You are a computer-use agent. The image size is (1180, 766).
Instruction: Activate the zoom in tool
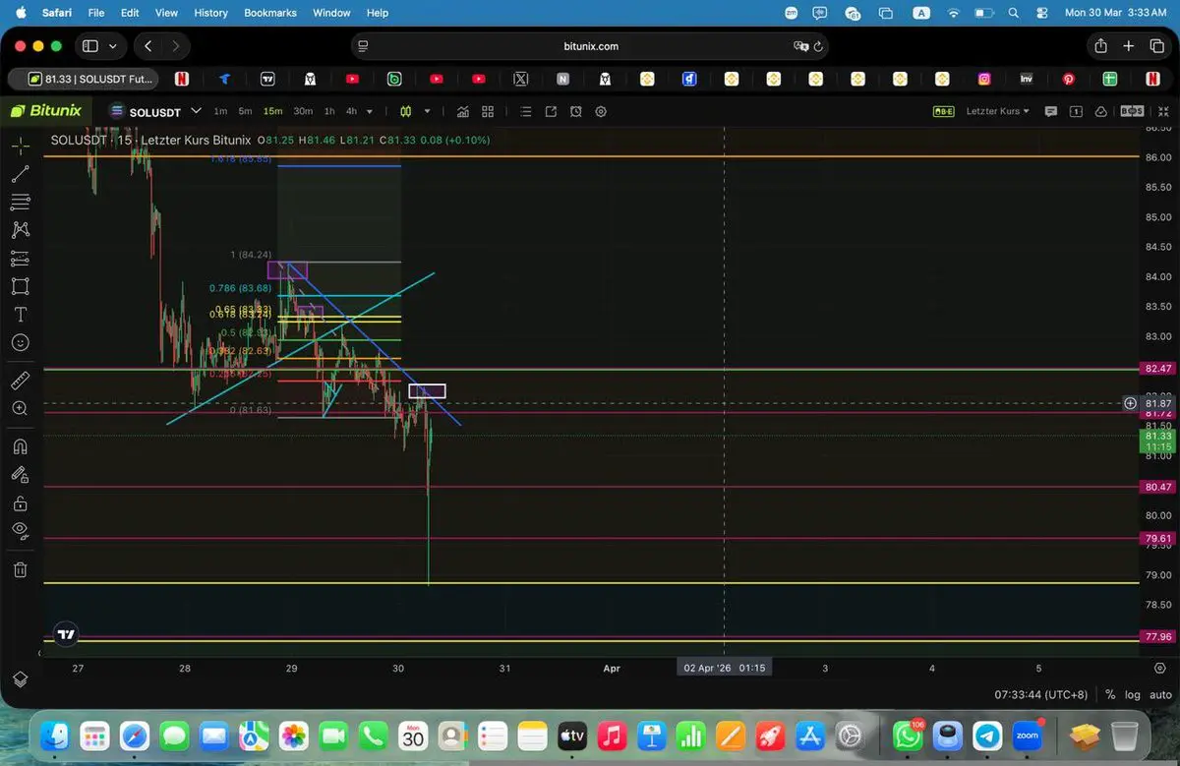coord(20,408)
